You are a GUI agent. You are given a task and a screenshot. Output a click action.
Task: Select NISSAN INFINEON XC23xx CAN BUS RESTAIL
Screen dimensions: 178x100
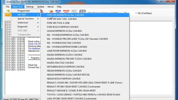(85, 75)
